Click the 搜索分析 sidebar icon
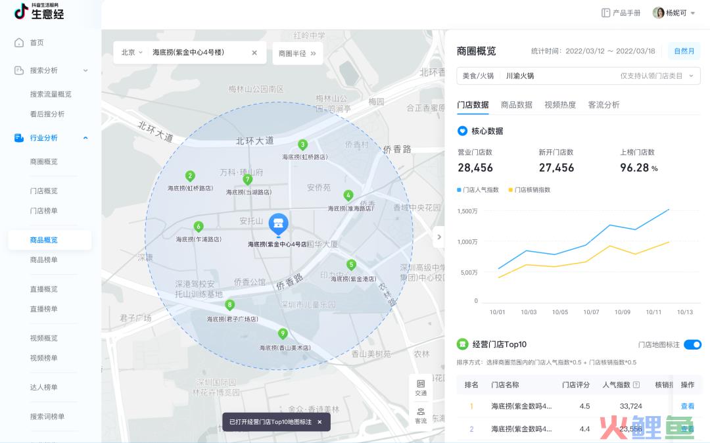 (x=19, y=70)
